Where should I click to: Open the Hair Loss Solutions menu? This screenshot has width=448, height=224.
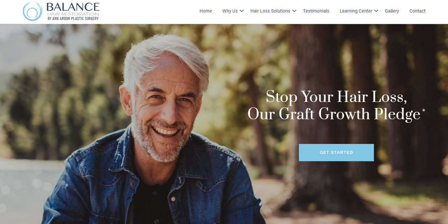pos(270,11)
